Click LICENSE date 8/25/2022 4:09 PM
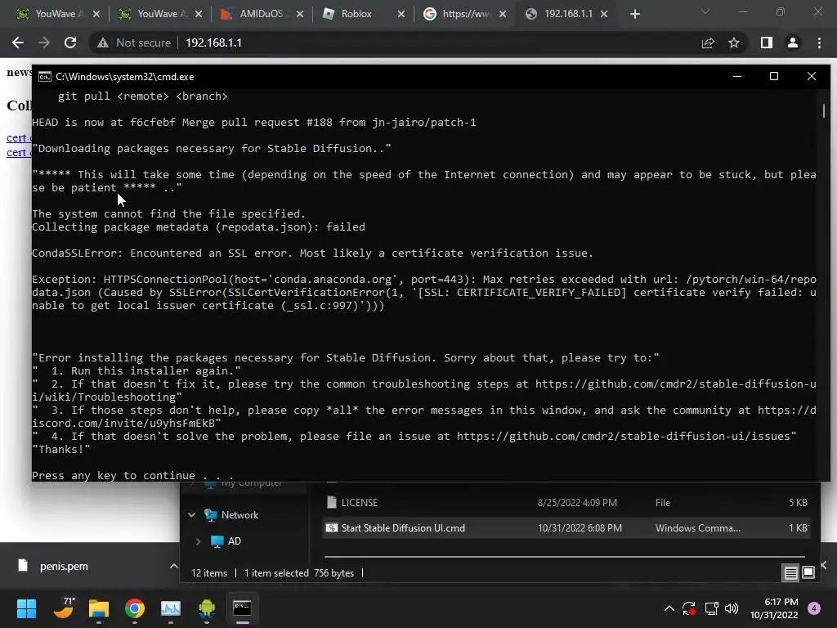837x628 pixels. [x=577, y=503]
